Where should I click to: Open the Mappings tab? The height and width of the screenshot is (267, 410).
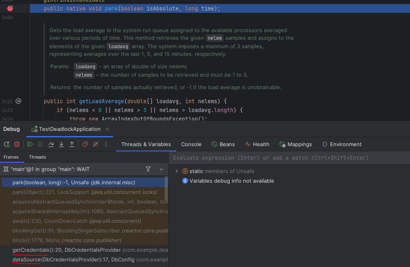coord(296,145)
